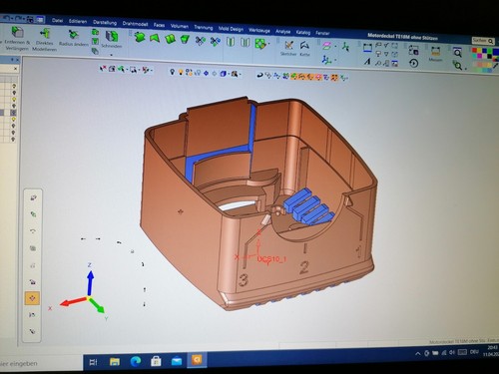Screen dimensions: 499x374
Task: Click the green cursor selection filter icon
Action: [122, 69]
